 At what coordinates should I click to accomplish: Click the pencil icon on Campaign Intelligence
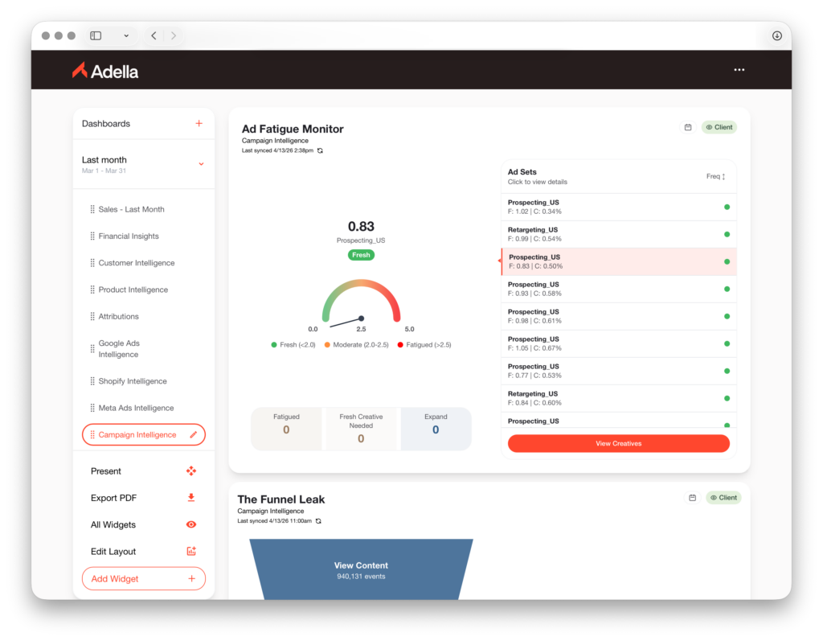tap(193, 435)
